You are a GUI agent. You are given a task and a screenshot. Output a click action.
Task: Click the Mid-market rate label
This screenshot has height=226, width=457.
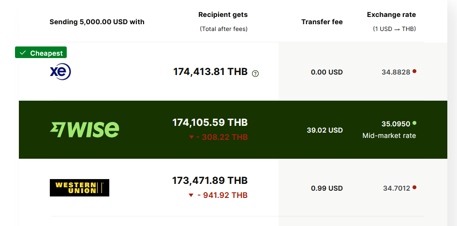click(x=389, y=136)
